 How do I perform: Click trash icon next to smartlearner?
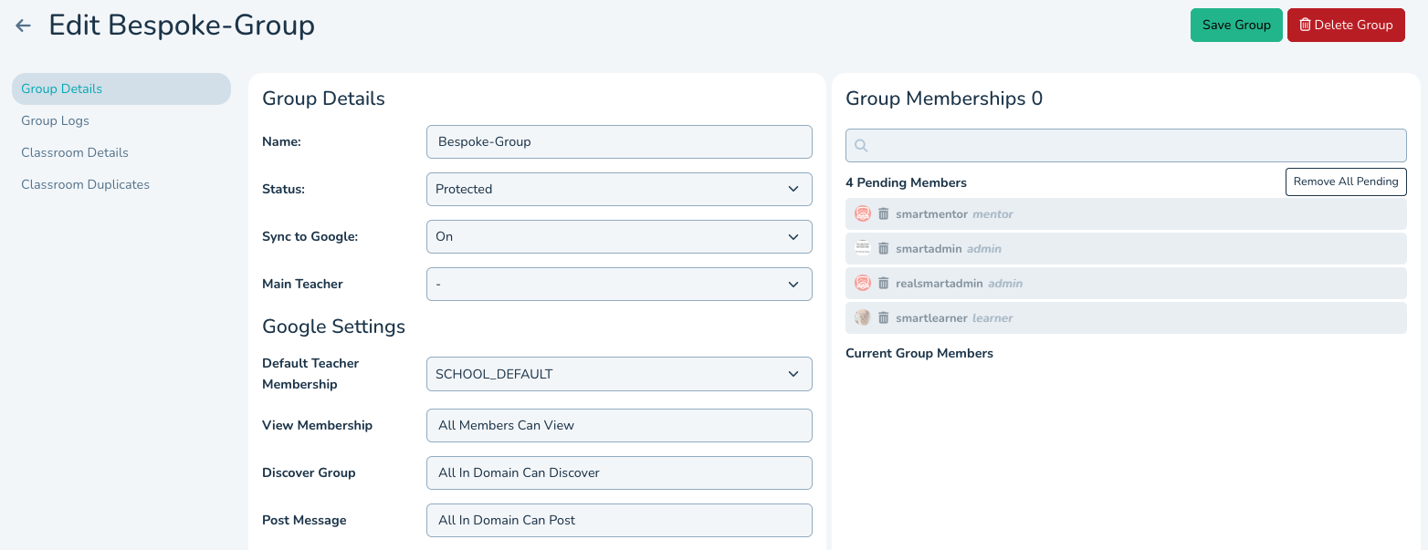[883, 318]
